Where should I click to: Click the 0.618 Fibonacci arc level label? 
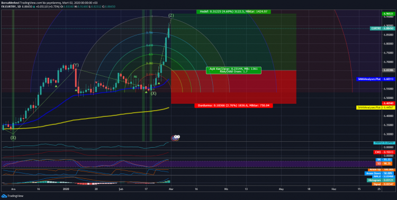(150, 46)
